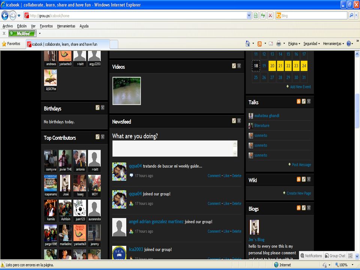Screen dimensions: 360x270
Task: Edit the Blogs widget pencil icon
Action: 304,208
